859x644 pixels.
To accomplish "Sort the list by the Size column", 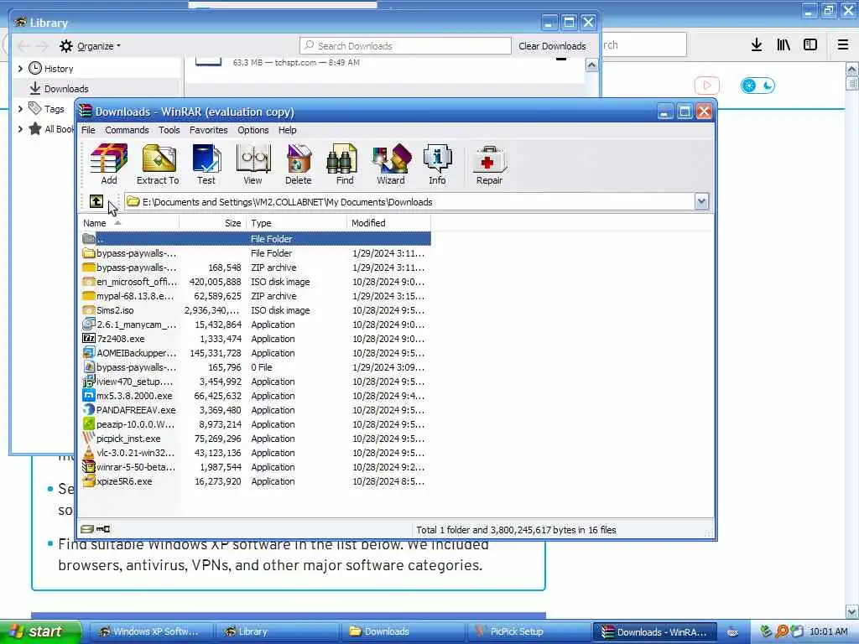I will 212,223.
